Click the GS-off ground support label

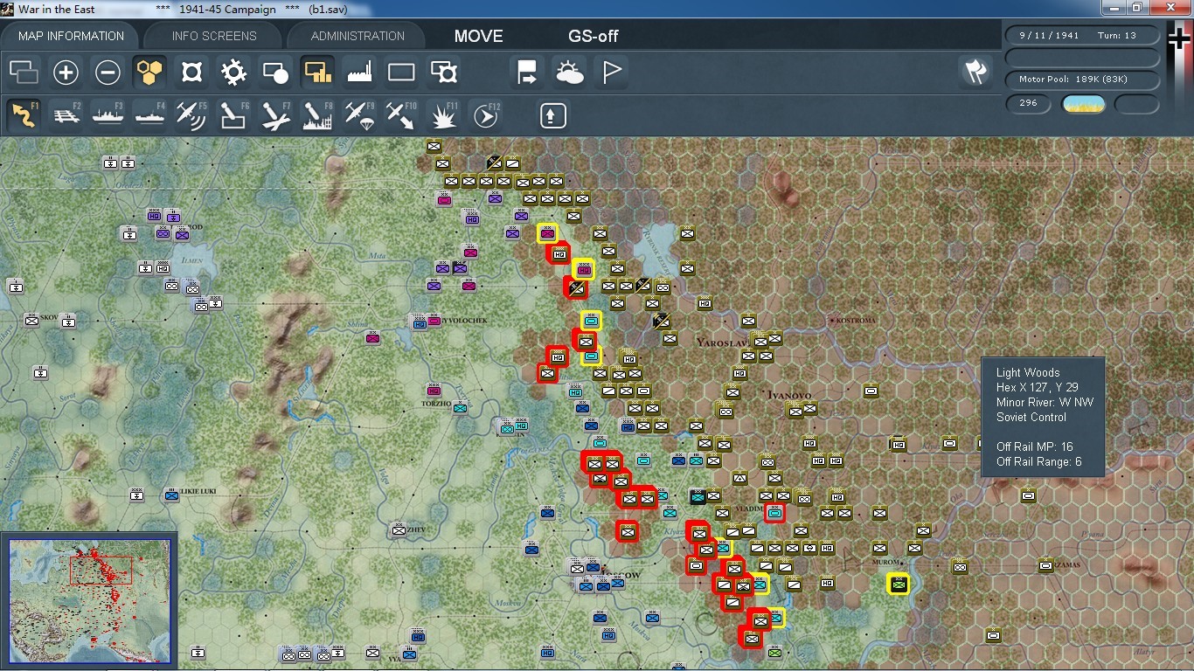[594, 36]
